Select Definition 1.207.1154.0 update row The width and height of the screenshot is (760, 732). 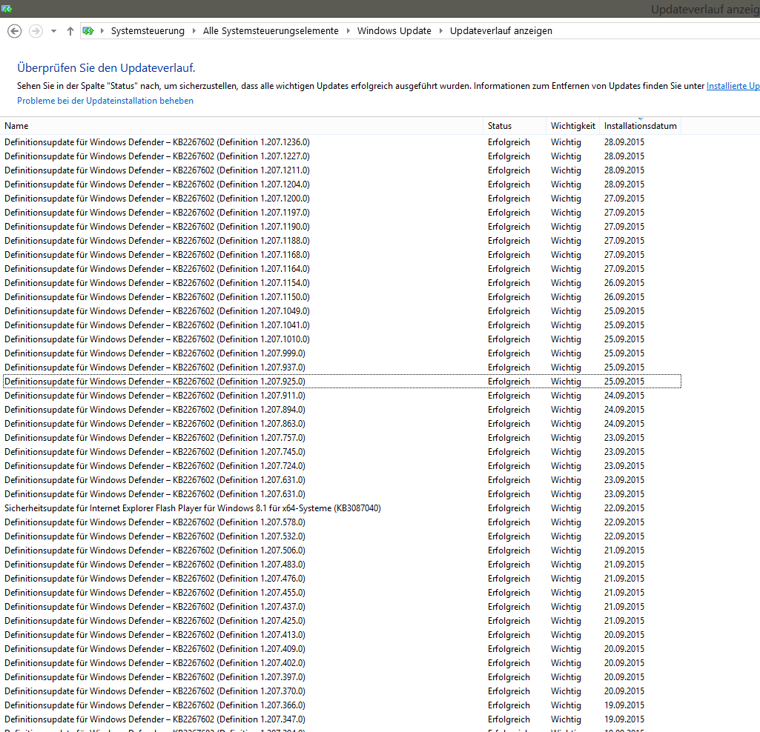coord(342,283)
